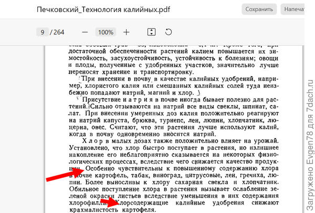This screenshot has width=315, height=213.
Task: Click the zoom out minus button
Action: [85, 32]
